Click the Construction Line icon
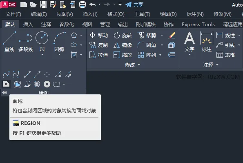Screen dimensions: 243x163 27,74
